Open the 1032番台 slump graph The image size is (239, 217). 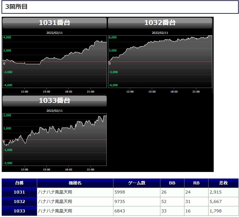(x=160, y=61)
